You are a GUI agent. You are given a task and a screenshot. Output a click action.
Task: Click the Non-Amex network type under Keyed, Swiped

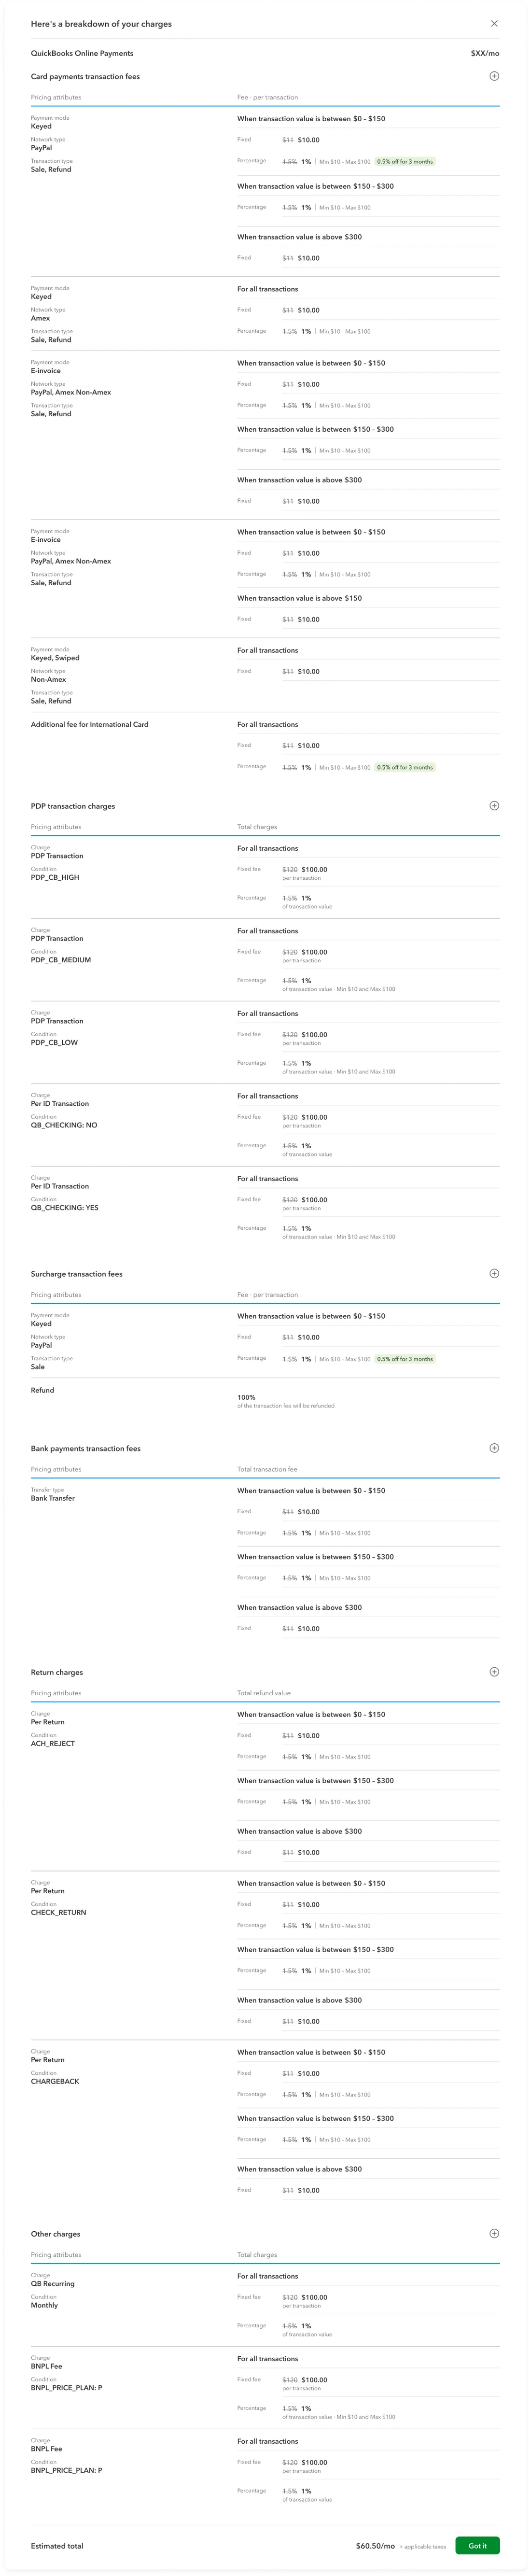(x=48, y=679)
